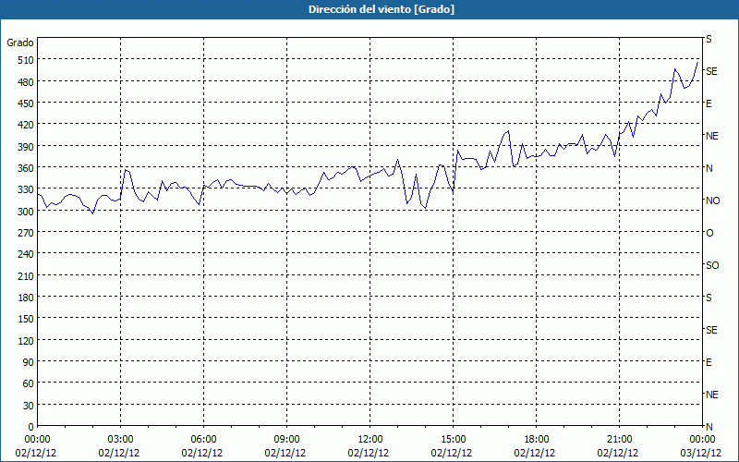The image size is (739, 462).
Task: Click the 510 value on the y-axis
Action: (26, 60)
